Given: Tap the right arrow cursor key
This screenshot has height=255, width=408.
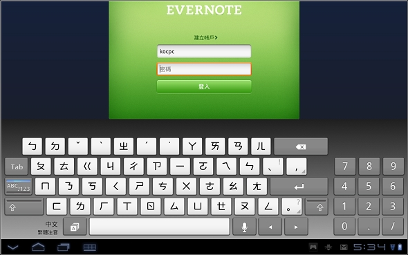Looking at the screenshot, I should click(296, 227).
